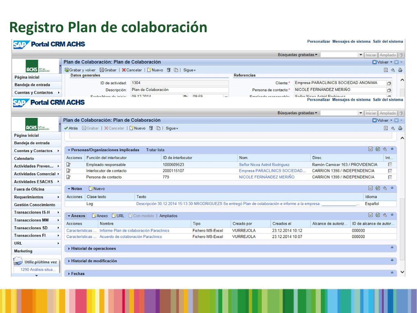Click trash delete icon in lower screenshot toolbar
The image size is (417, 313).
[151, 128]
